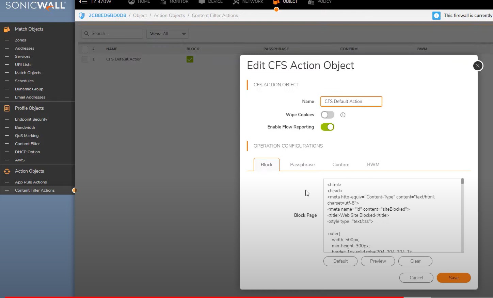Click the Block Page text area scrollbar
493x298 pixels.
coord(462,215)
